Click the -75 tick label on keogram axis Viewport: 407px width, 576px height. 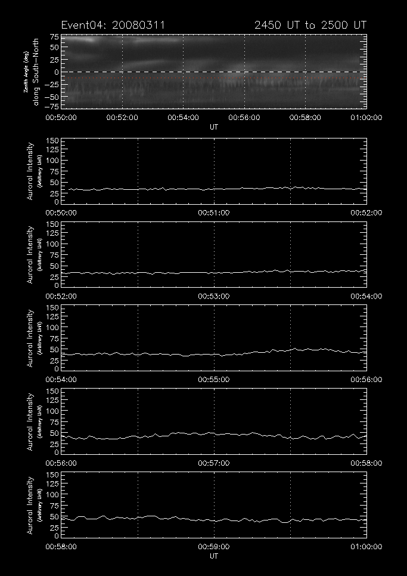(x=52, y=106)
